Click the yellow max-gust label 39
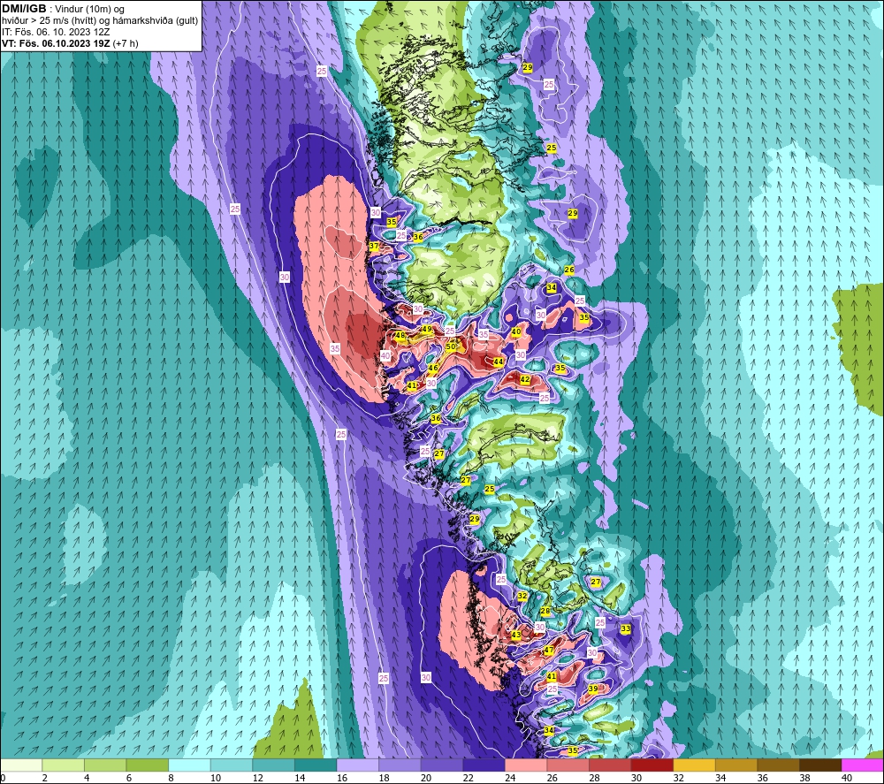The image size is (884, 784). coord(593,689)
